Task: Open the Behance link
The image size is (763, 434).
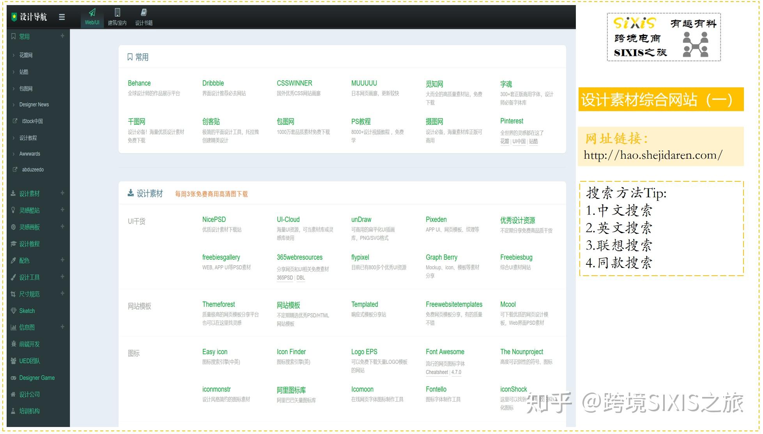Action: click(x=139, y=83)
